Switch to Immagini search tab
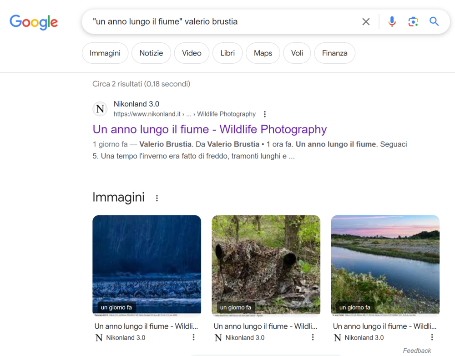Screen dimensions: 455x356 [105, 53]
